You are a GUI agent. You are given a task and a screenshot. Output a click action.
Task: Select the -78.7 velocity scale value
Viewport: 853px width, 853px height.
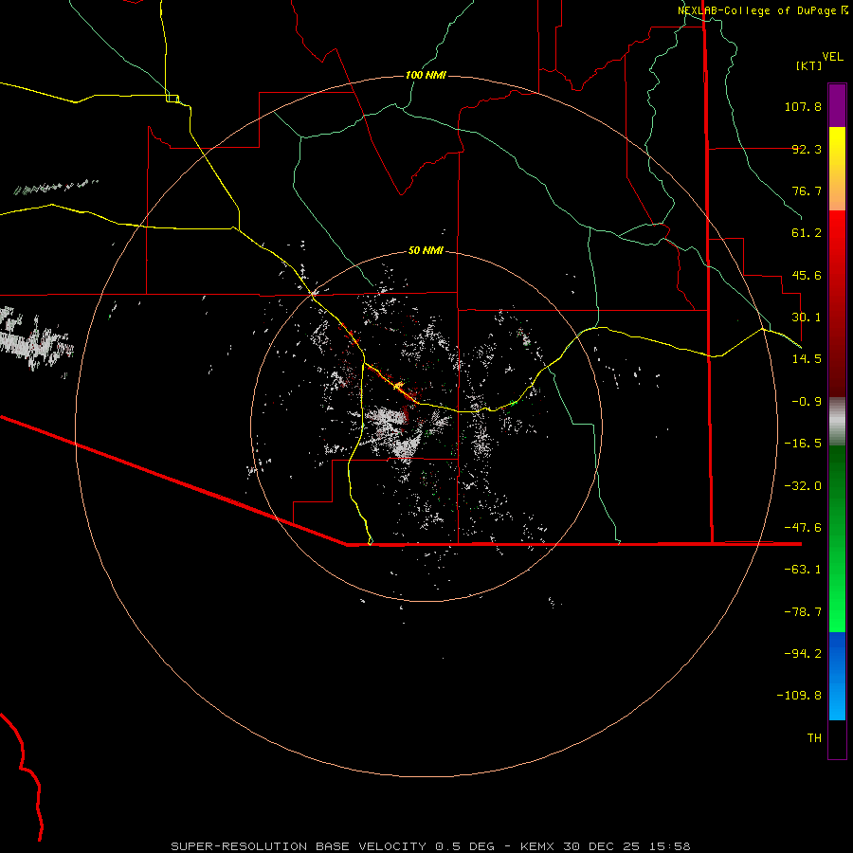(x=803, y=612)
